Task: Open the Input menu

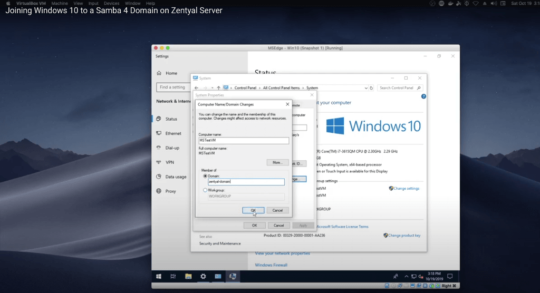Action: click(93, 3)
